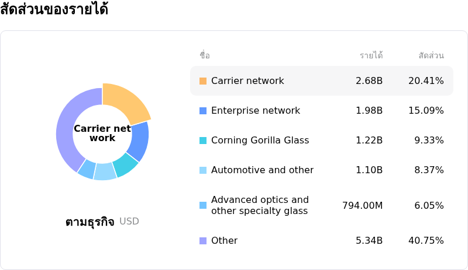
Task: Select the Enterprise network legend label
Action: pyautogui.click(x=255, y=111)
